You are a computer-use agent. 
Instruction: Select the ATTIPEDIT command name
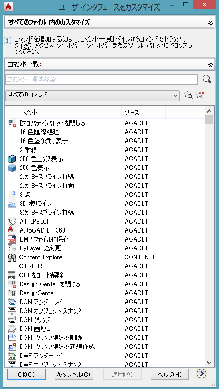coord(34,222)
